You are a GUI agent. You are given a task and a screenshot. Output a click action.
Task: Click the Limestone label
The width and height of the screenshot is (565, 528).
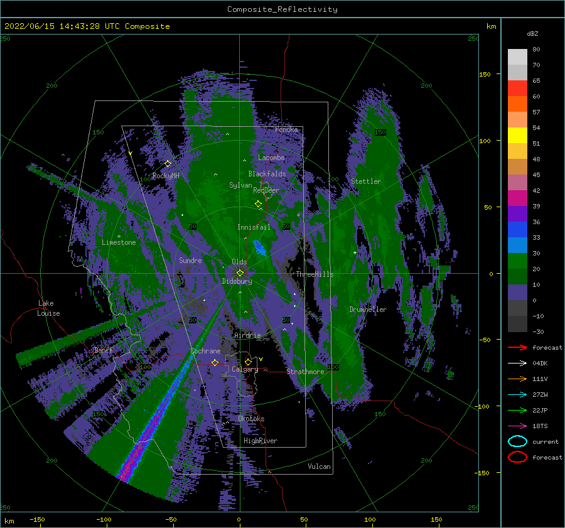(x=119, y=242)
